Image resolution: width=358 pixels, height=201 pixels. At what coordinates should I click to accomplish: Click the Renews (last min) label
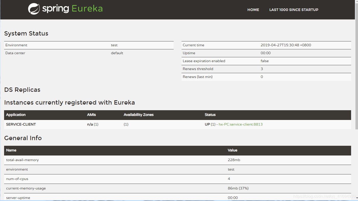point(198,77)
